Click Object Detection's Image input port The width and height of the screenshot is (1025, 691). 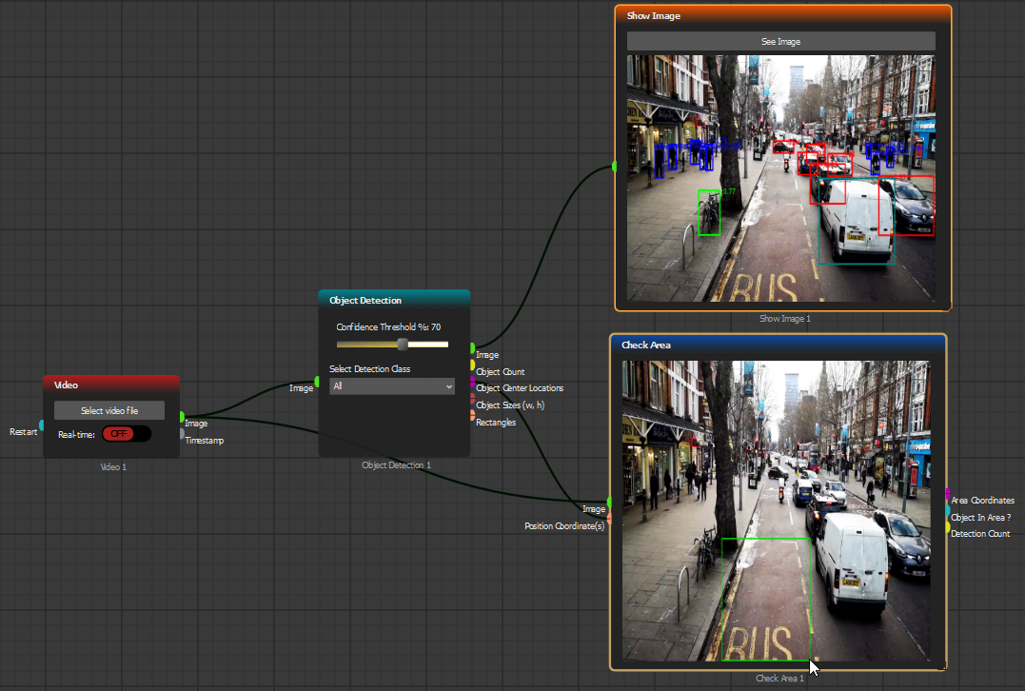tap(317, 381)
